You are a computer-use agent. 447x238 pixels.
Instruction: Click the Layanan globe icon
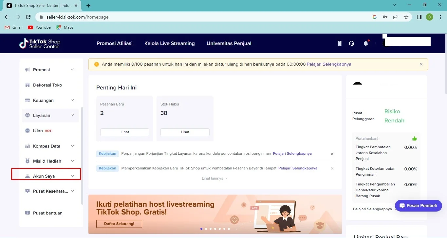(28, 115)
